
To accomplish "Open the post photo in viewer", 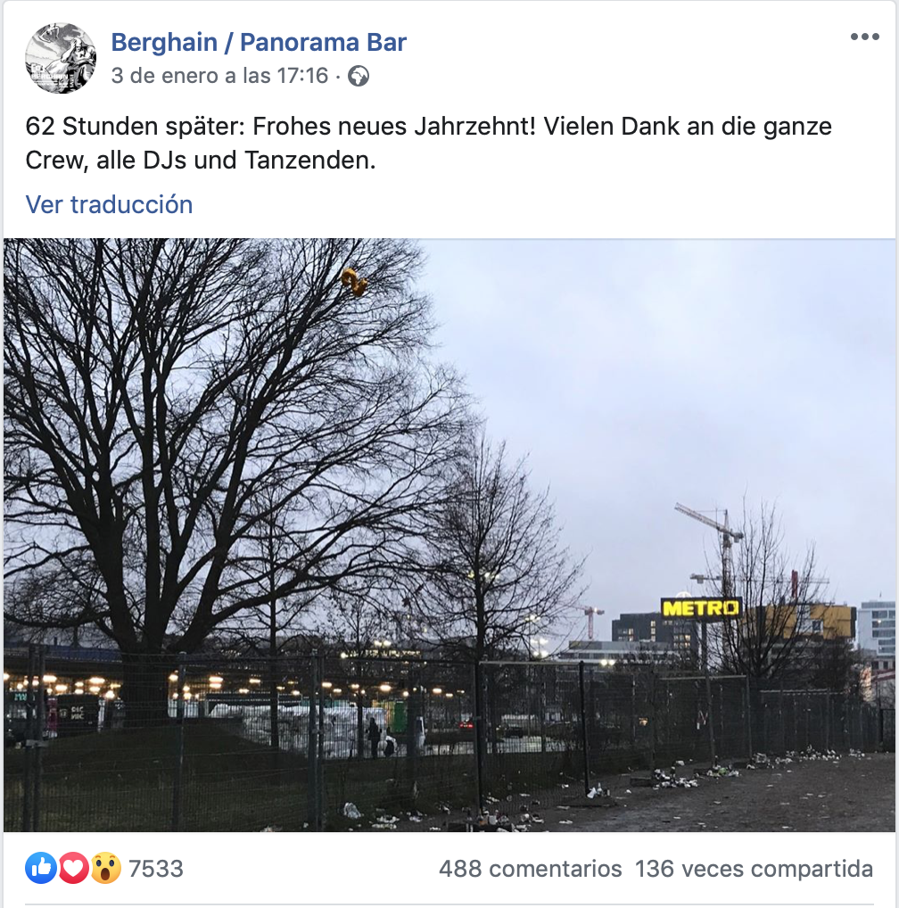I will tap(449, 535).
